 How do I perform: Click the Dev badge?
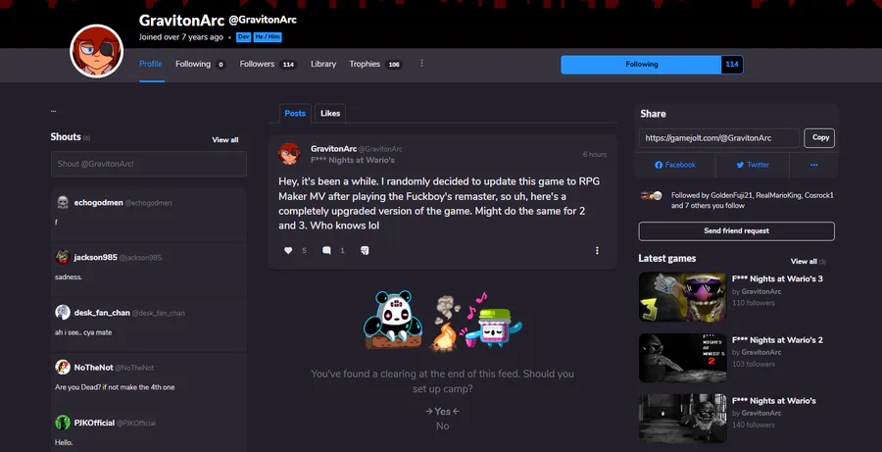click(243, 37)
